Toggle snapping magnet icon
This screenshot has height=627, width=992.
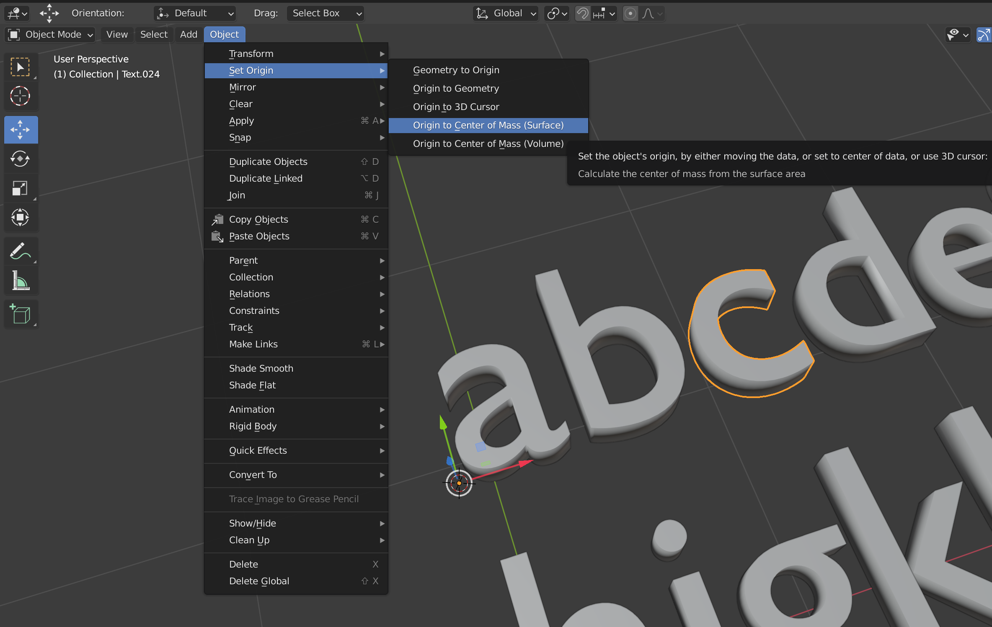click(582, 13)
